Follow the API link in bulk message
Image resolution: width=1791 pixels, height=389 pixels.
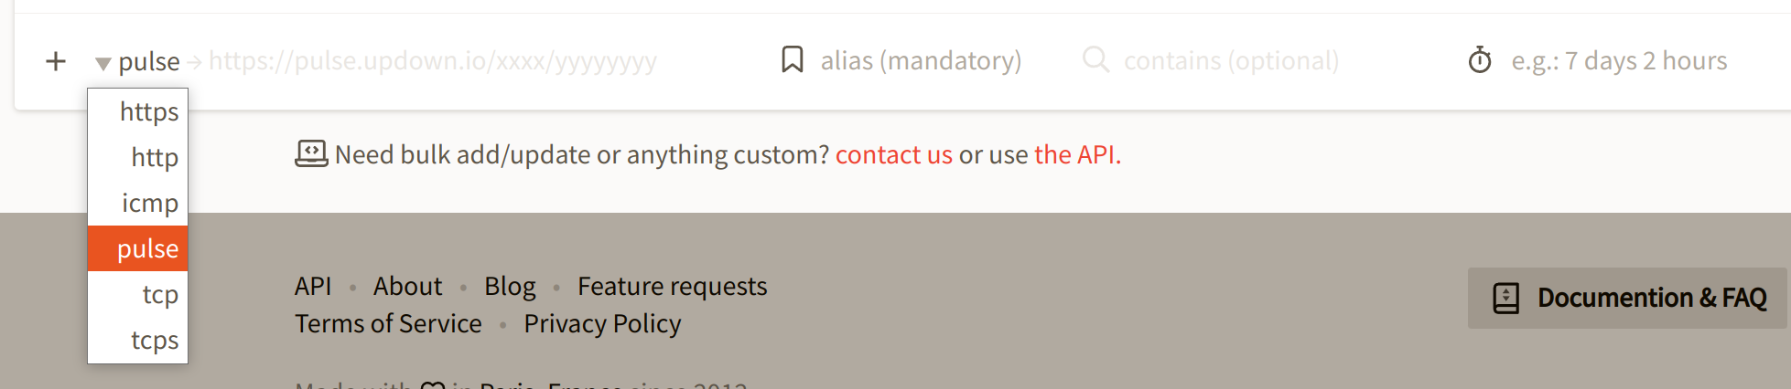[x=1076, y=155]
